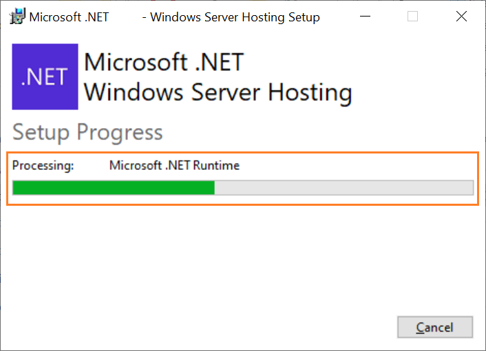Click the word "Hosting" in the large heading
Screen dimensions: 486x351
pos(310,93)
